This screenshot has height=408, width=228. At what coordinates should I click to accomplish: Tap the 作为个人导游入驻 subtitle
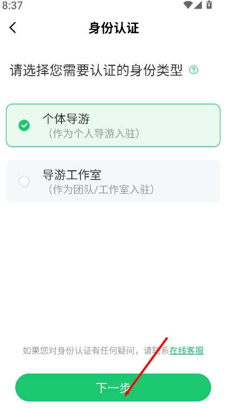pyautogui.click(x=94, y=133)
